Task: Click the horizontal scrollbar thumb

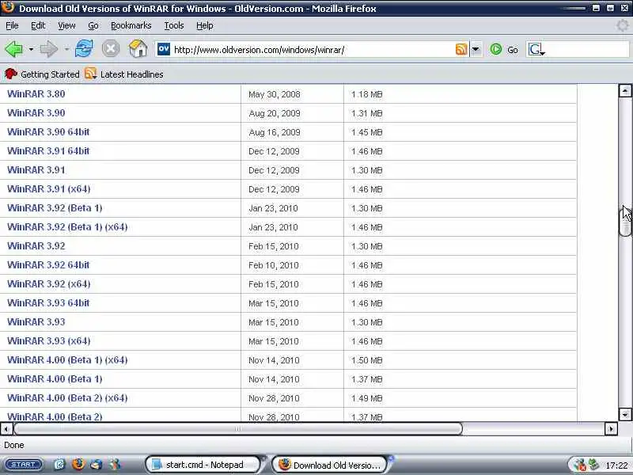Action: (x=238, y=428)
